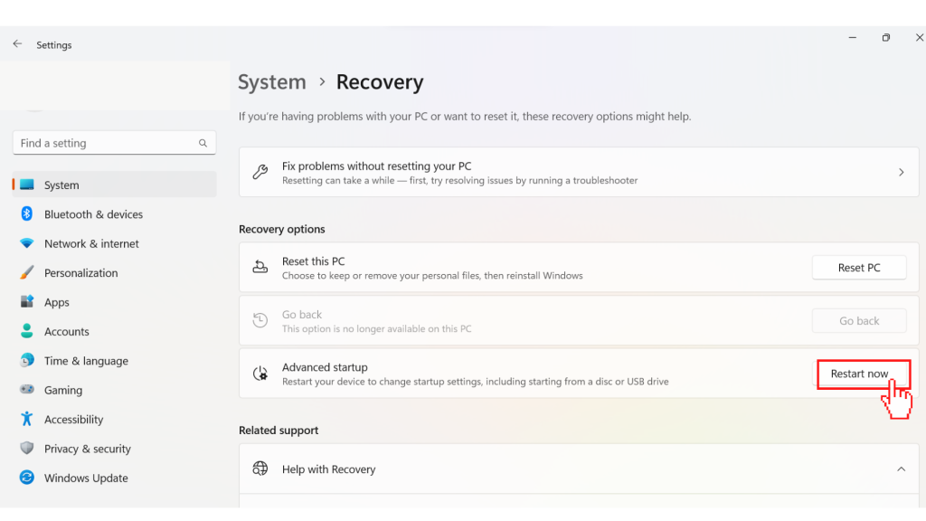Viewport: 926px width, 521px height.
Task: Click Restart now for Advanced startup
Action: point(859,374)
